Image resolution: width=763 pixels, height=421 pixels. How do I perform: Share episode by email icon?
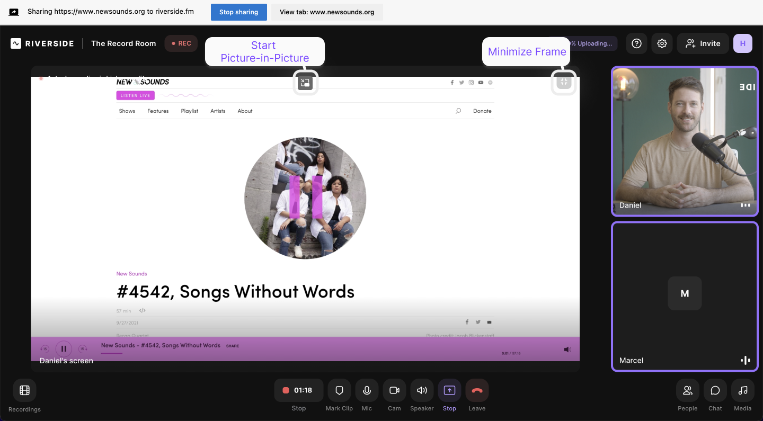(x=489, y=322)
